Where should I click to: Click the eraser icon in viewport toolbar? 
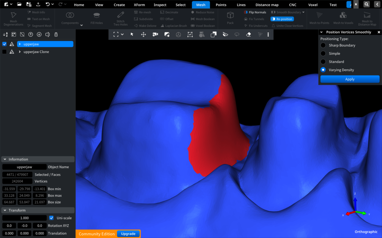pos(249,34)
